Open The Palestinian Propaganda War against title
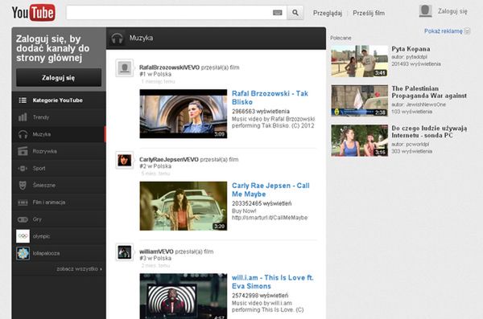 pyautogui.click(x=429, y=92)
